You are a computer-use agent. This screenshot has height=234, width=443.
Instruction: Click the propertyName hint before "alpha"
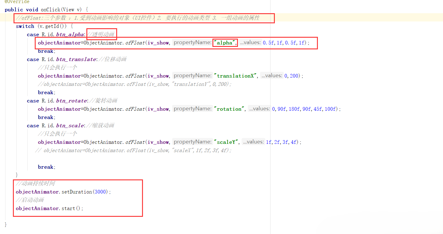[x=192, y=43]
